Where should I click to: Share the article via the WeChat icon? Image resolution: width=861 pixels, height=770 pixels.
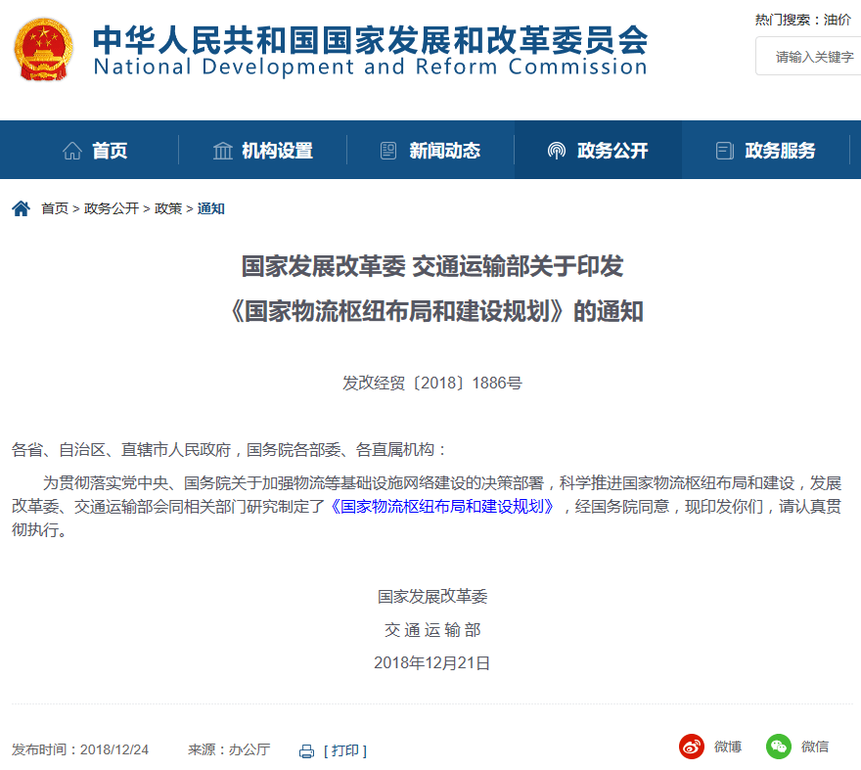[x=779, y=747]
